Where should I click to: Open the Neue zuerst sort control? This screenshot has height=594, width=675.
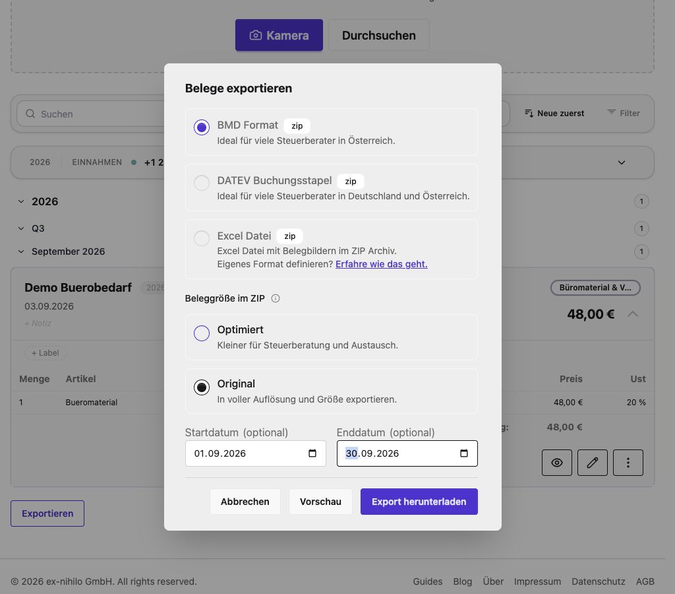coord(554,114)
